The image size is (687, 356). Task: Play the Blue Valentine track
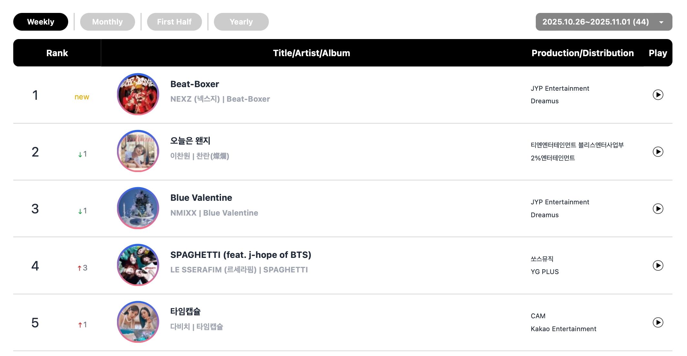[658, 209]
